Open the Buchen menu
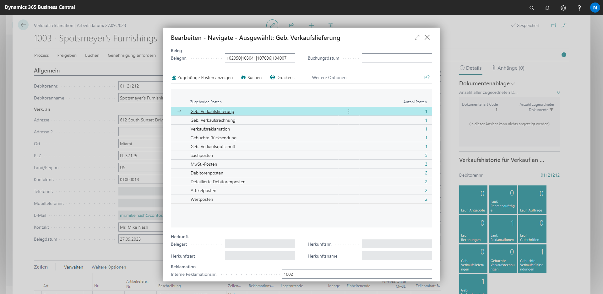 92,55
